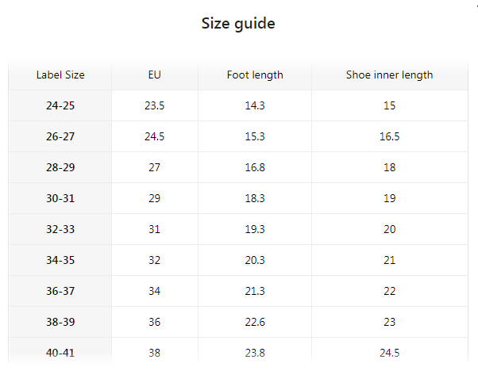Select the 26-27 label size cell
The height and width of the screenshot is (371, 478).
pos(60,136)
